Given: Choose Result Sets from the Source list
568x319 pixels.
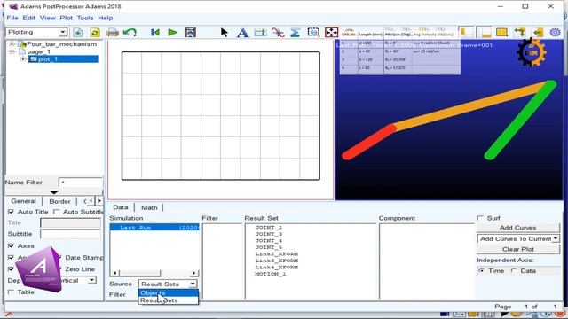Looking at the screenshot, I should [x=169, y=300].
